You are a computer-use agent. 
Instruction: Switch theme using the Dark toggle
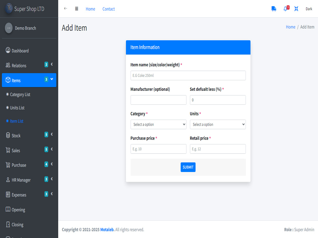(x=309, y=9)
